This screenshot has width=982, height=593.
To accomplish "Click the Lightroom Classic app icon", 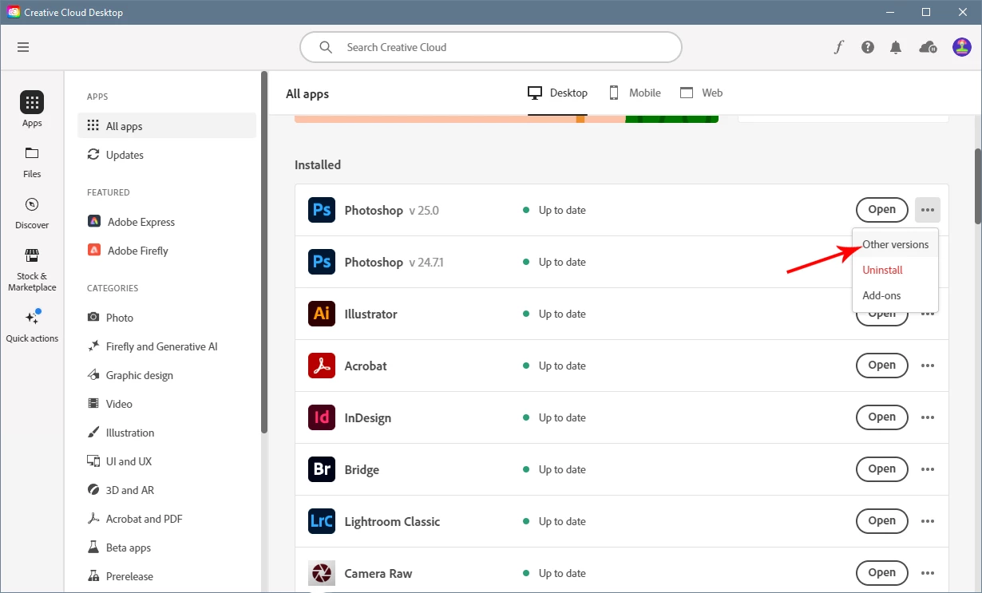I will click(x=322, y=521).
